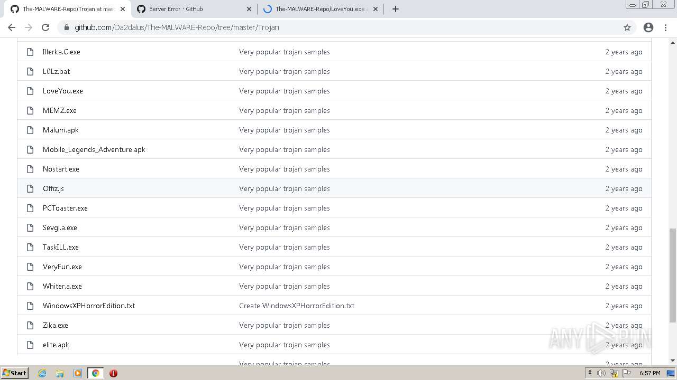Show hidden system tray icons
The image size is (677, 380).
coord(590,373)
